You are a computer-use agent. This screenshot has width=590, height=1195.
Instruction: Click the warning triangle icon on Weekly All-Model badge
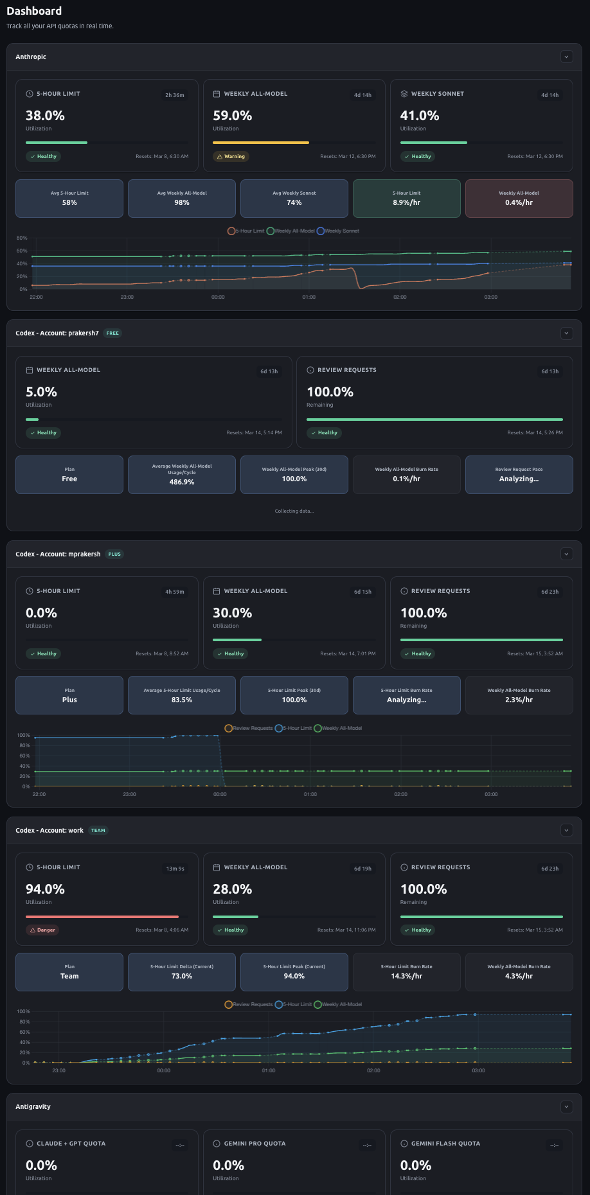(220, 157)
